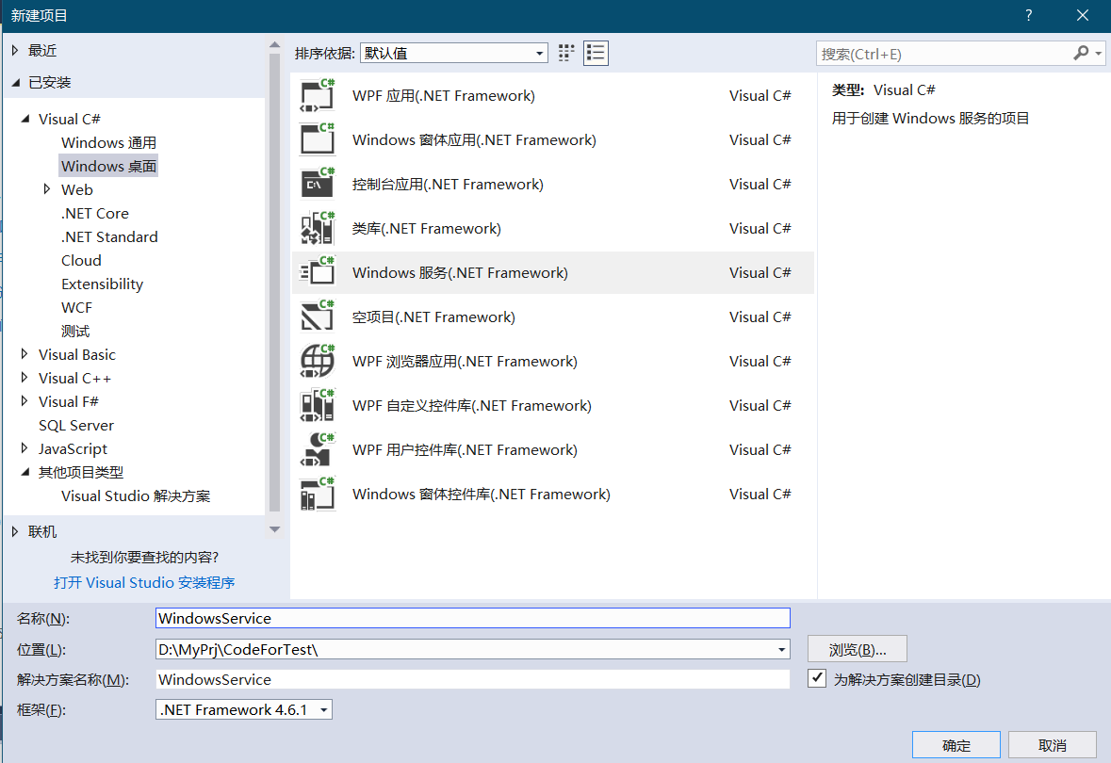Image resolution: width=1111 pixels, height=763 pixels.
Task: Select WPF 浏览器应用(.NET Framework) text
Action: tap(465, 362)
